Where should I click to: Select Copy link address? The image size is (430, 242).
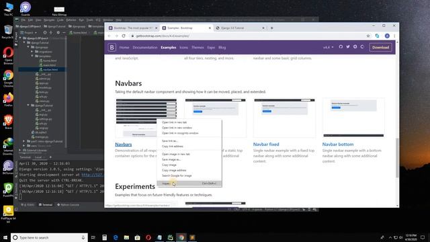pos(189,147)
